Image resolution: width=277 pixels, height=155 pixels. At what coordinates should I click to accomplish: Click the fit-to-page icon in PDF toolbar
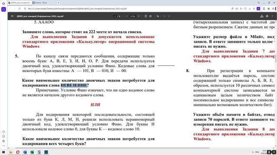coord(146,16)
